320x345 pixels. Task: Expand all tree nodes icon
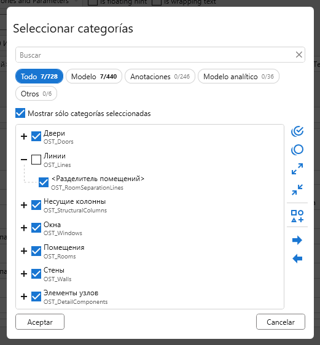click(297, 169)
